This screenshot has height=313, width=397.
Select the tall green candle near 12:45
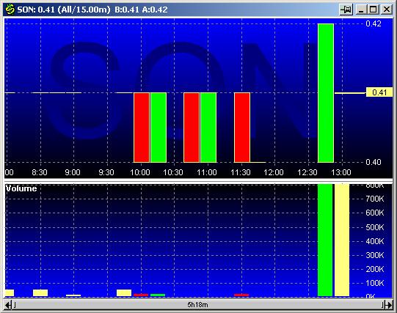tap(326, 93)
